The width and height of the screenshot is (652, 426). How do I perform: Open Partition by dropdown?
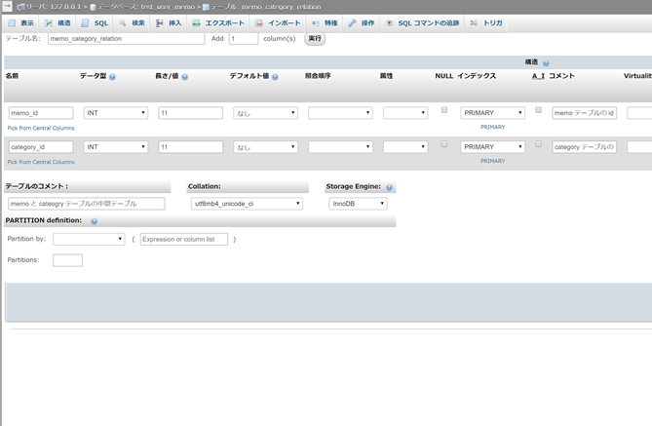pyautogui.click(x=89, y=239)
